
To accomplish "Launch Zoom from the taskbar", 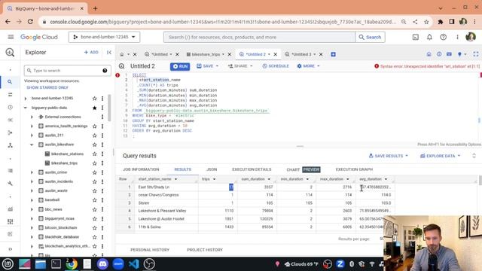I will click(118, 264).
